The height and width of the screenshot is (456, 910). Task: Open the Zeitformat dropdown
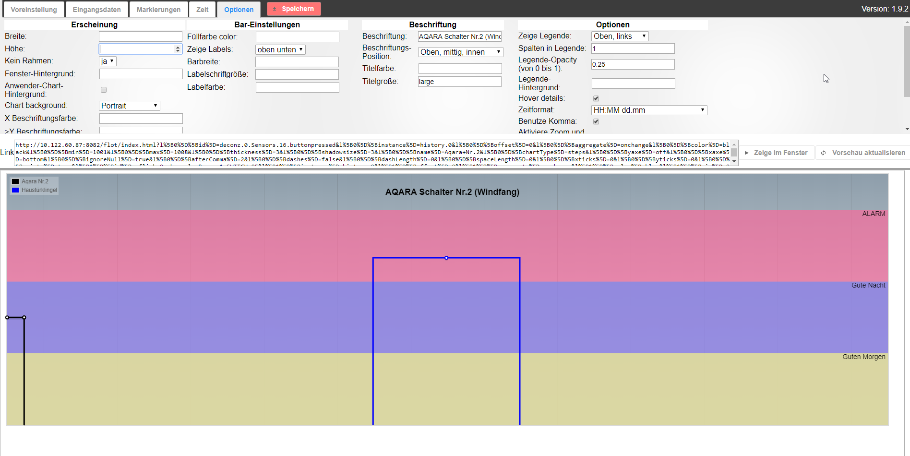coord(649,110)
